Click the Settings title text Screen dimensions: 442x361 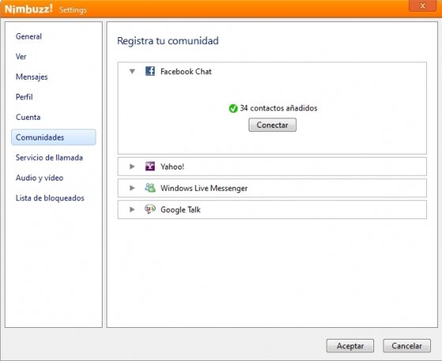pos(73,10)
